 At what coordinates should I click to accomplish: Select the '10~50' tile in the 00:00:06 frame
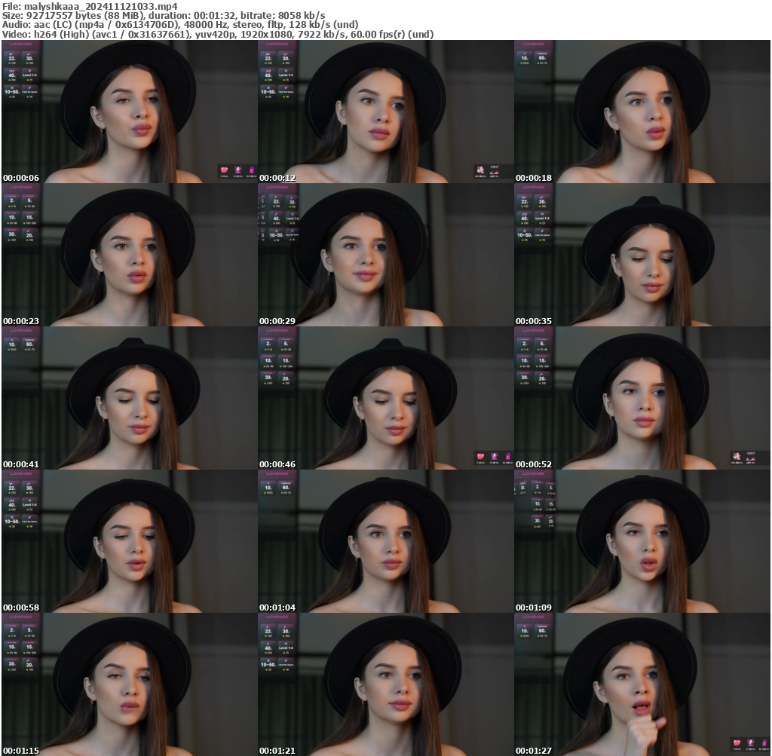[x=11, y=90]
